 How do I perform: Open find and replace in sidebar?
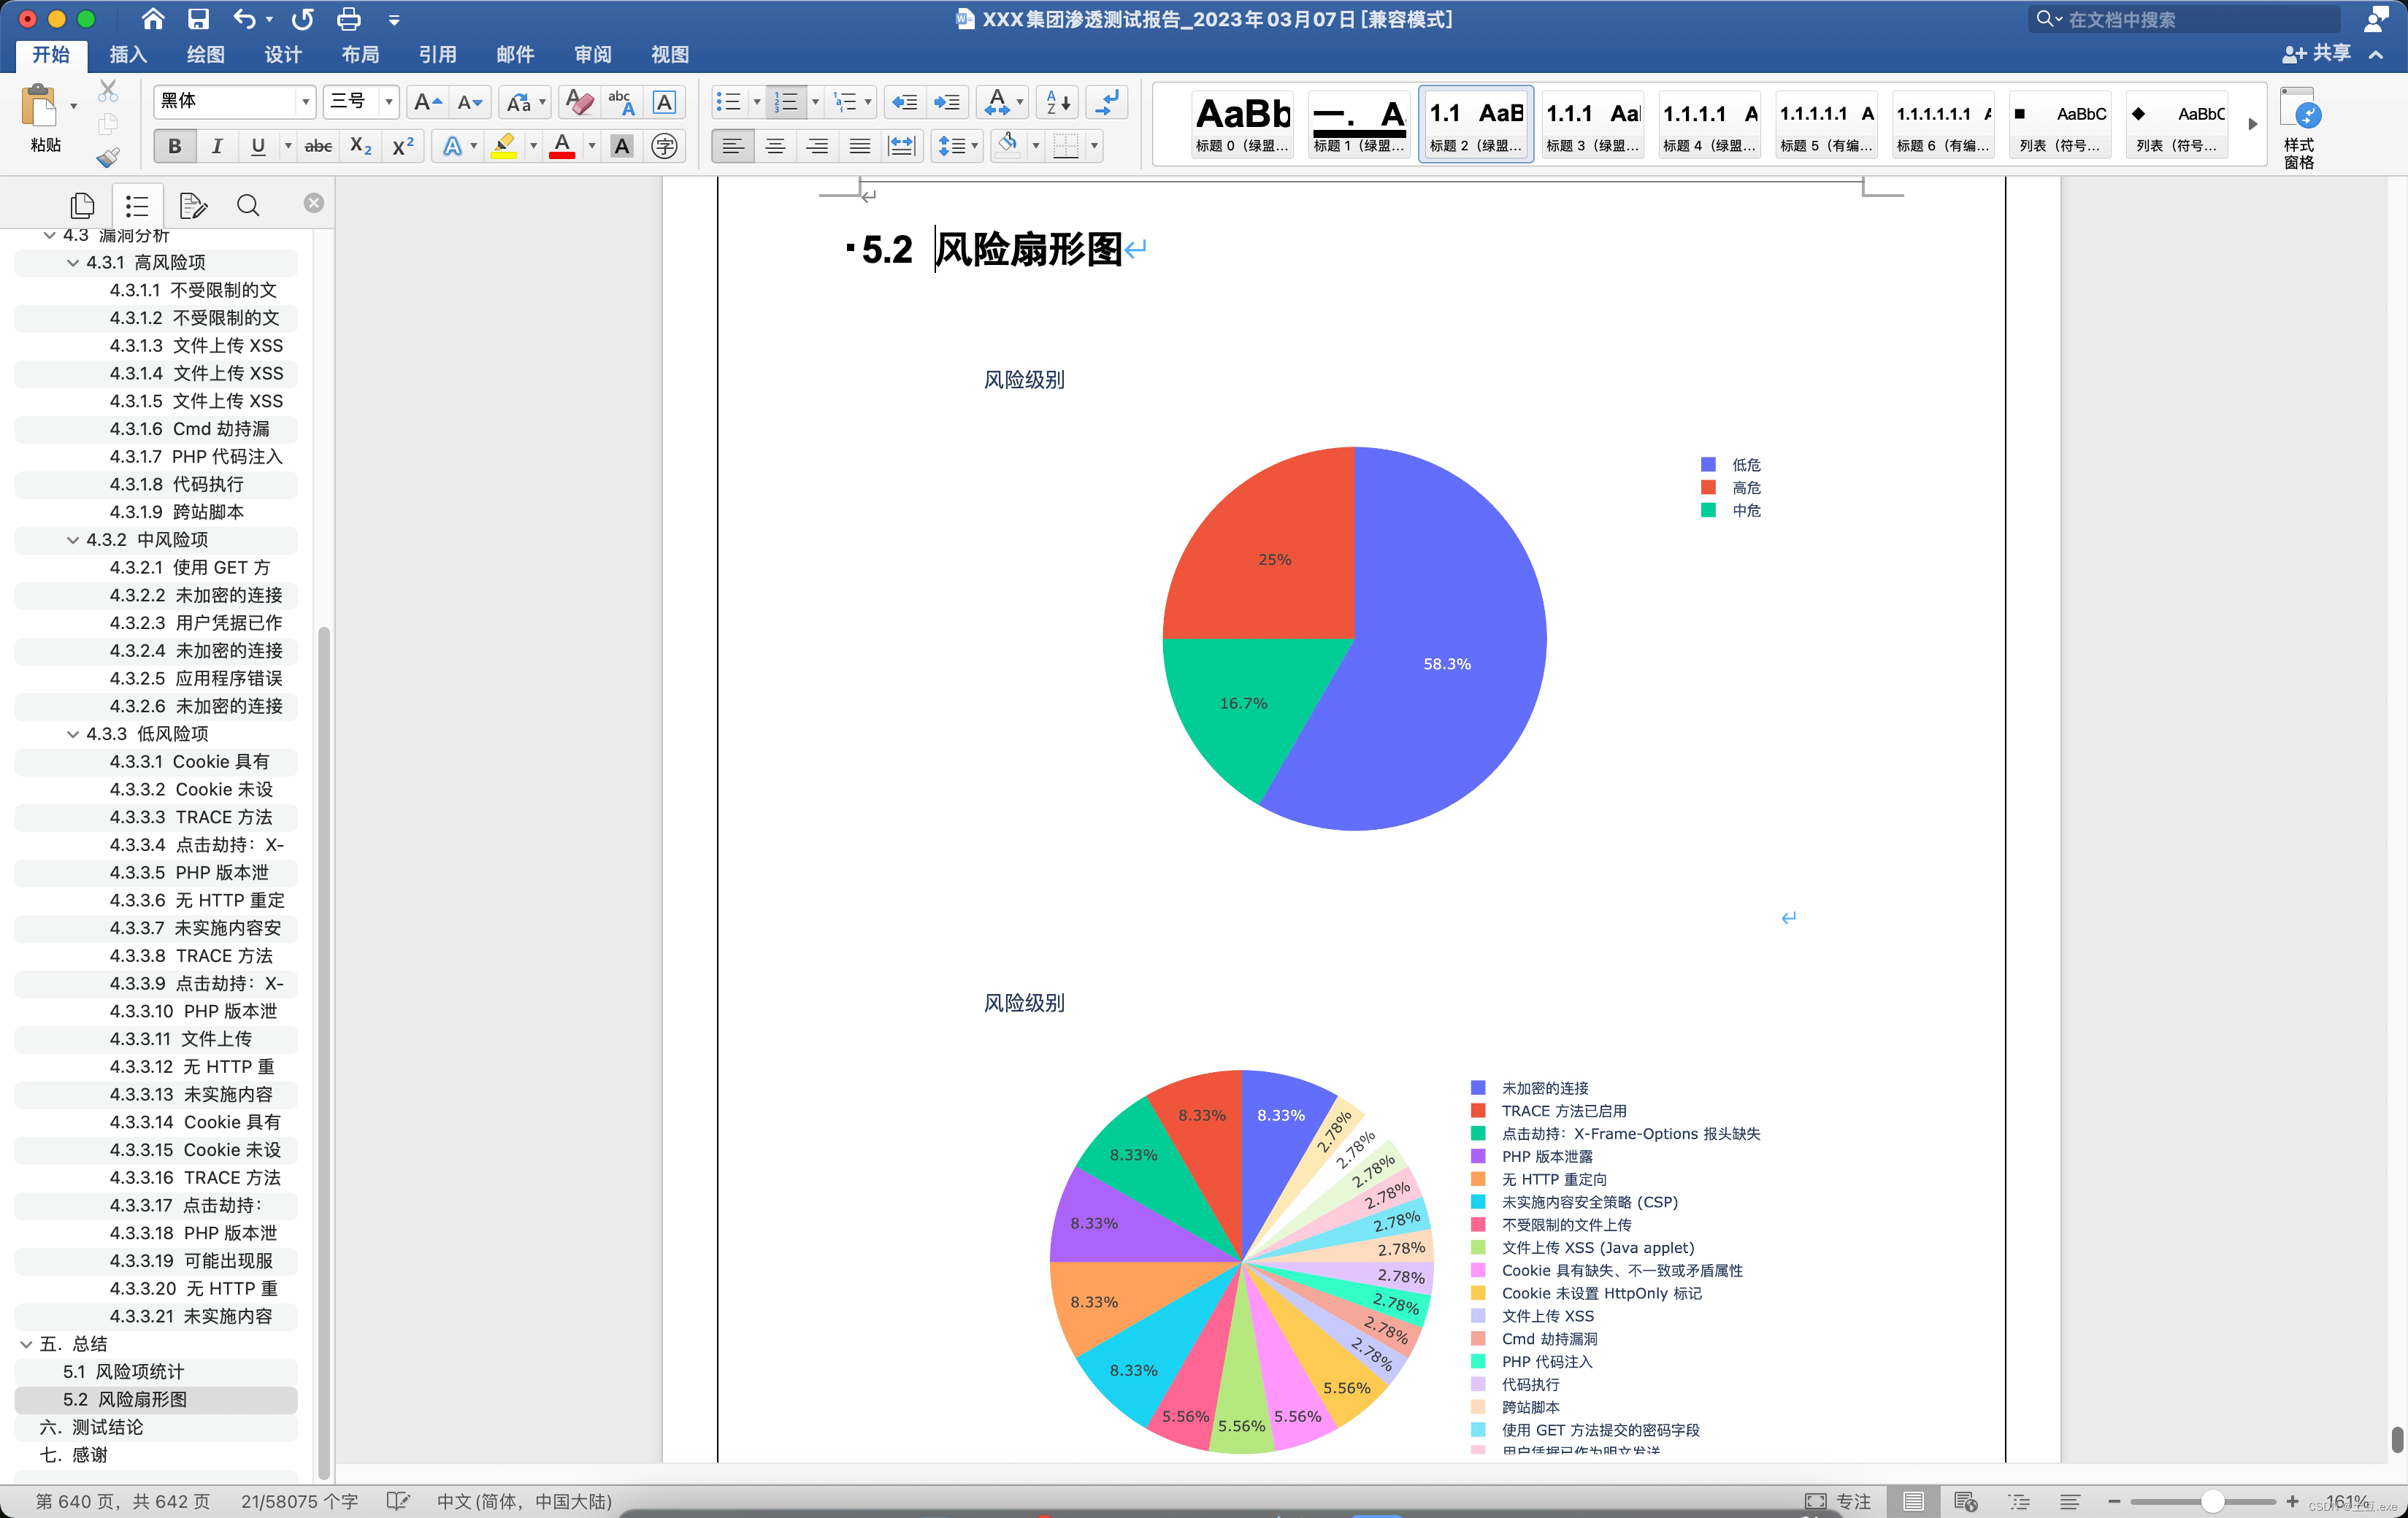tap(248, 205)
